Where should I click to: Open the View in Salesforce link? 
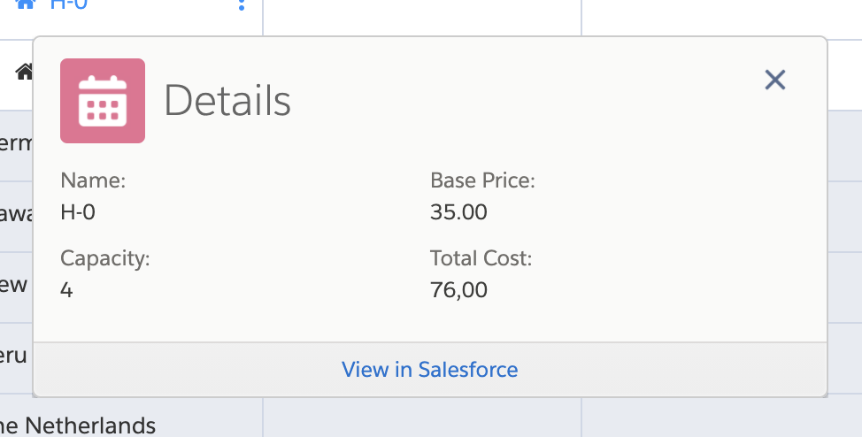click(x=430, y=369)
